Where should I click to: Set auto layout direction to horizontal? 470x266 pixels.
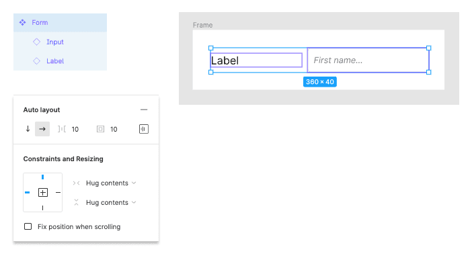pos(42,129)
